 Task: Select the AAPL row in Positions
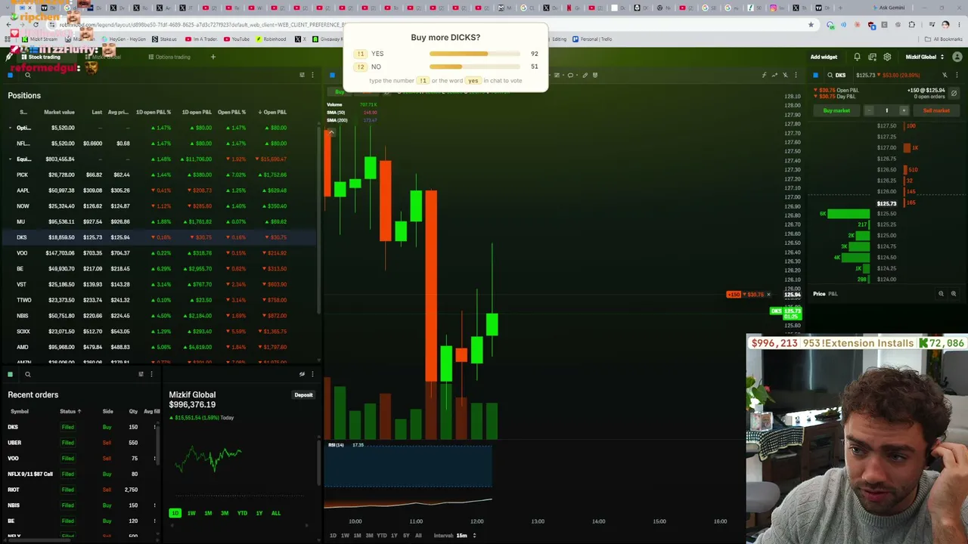coord(159,190)
